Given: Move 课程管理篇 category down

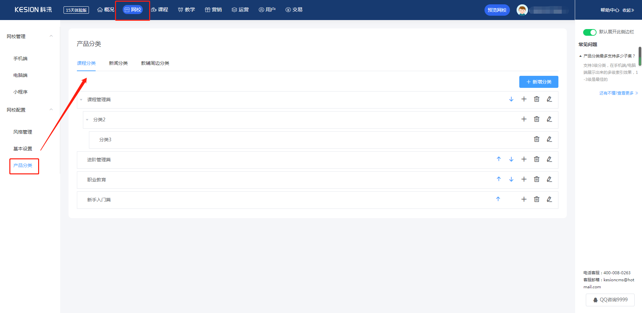Looking at the screenshot, I should [511, 99].
